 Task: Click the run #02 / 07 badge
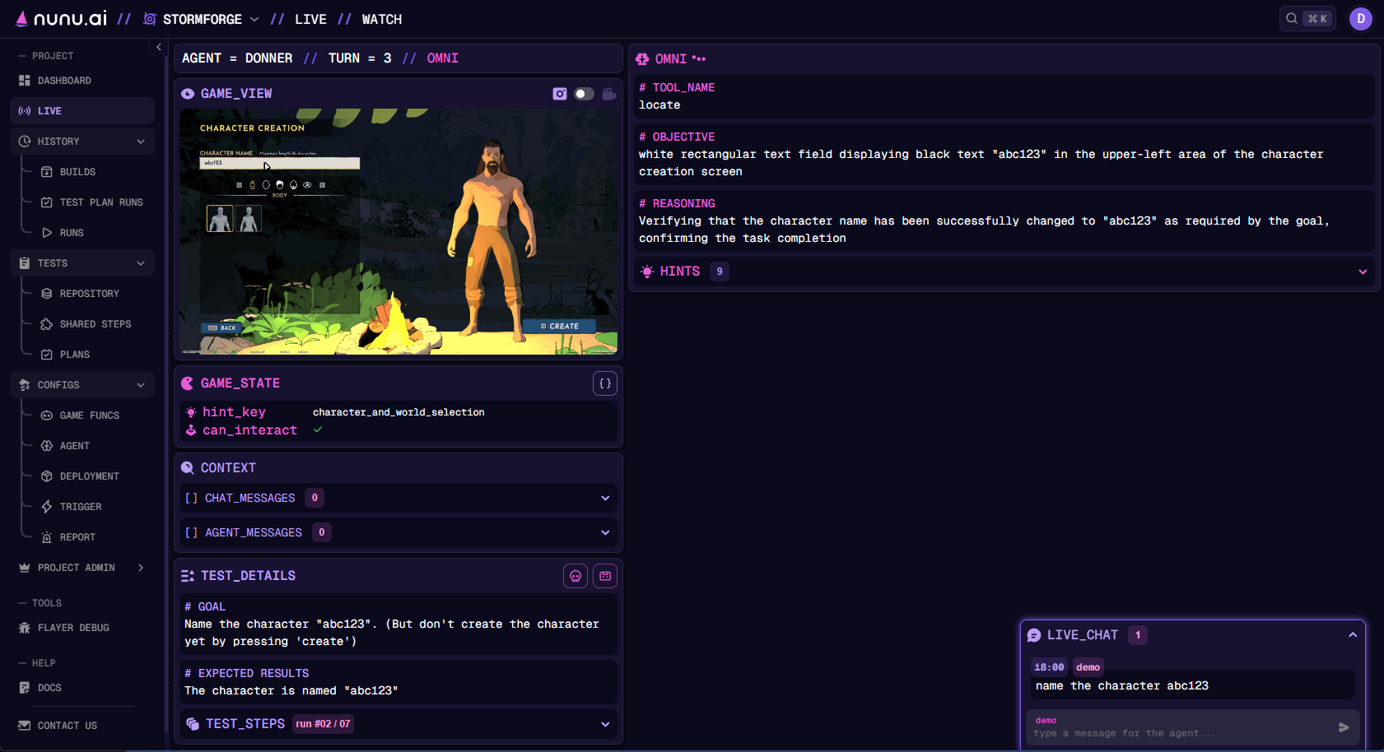pos(323,724)
